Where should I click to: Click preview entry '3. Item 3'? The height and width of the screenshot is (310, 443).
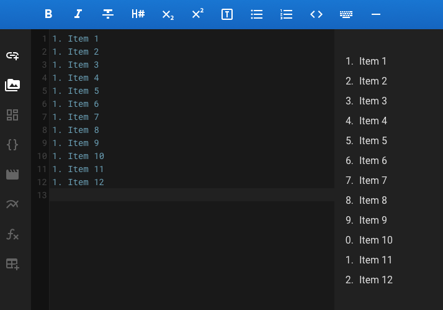[366, 101]
